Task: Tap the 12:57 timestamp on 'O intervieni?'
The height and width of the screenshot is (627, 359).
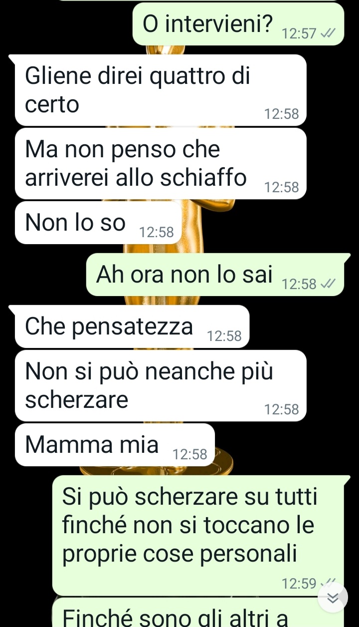Action: [x=299, y=34]
